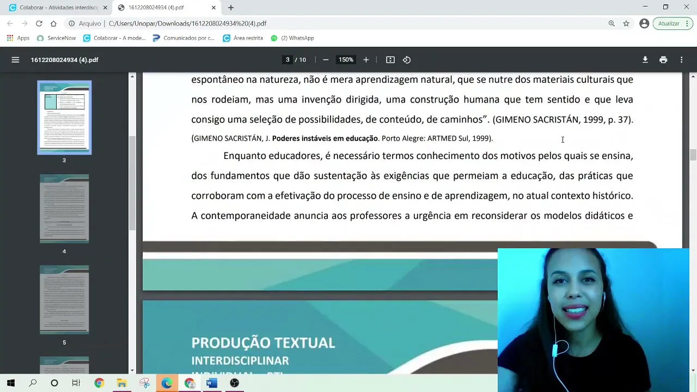The height and width of the screenshot is (392, 697).
Task: Open Windows taskbar search
Action: click(x=33, y=383)
